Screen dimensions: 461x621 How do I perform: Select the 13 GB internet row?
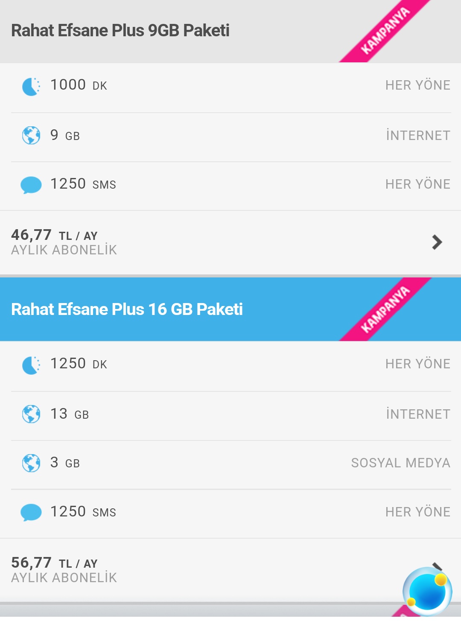point(230,414)
